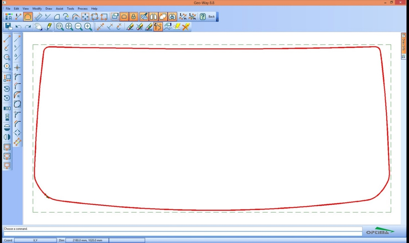The image size is (409, 243).
Task: Click the 2180.0 mm, 1020.0 mm dimension field
Action: 87,240
